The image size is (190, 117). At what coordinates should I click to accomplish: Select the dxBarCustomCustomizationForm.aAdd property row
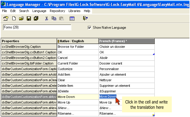point(29,74)
